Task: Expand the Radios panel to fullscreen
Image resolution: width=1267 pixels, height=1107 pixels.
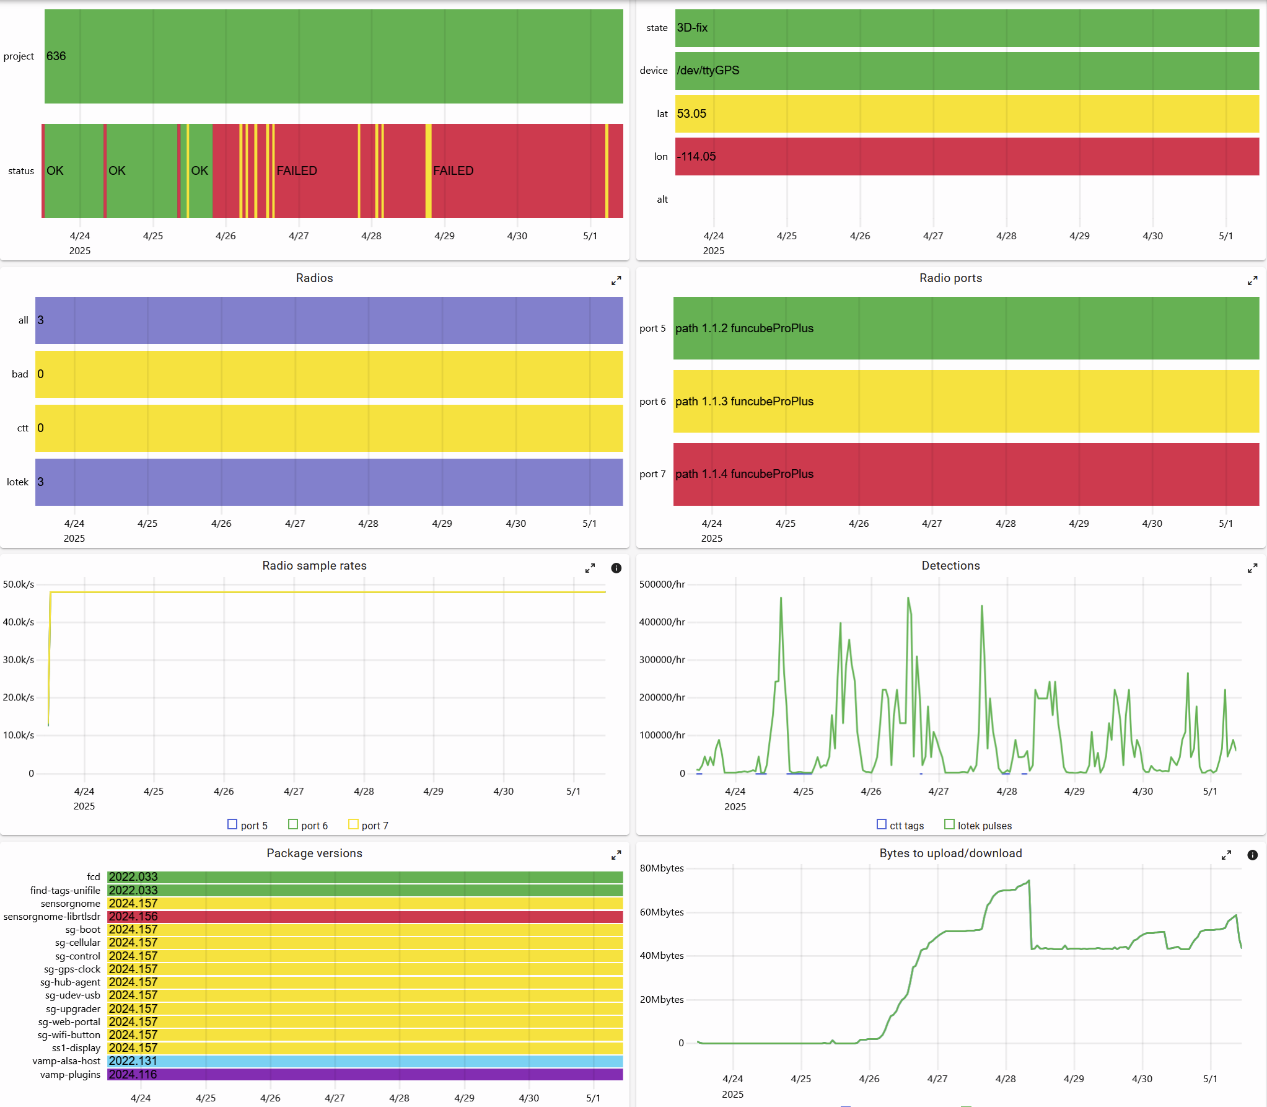Action: click(x=616, y=281)
